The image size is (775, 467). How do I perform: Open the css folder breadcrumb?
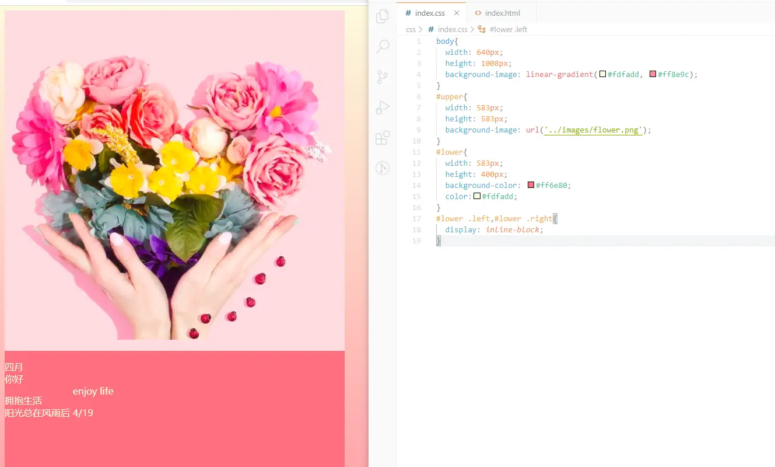[411, 29]
